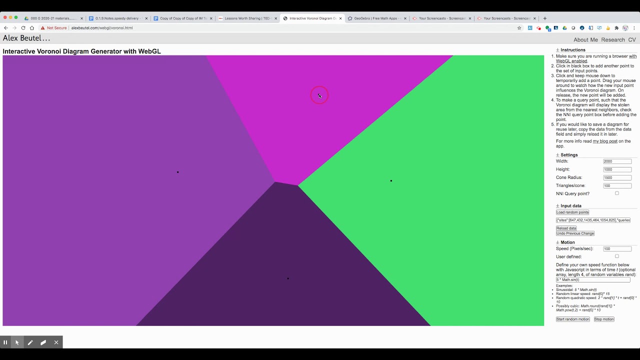Open a new browser tab with plus
Image resolution: width=640 pixels, height=360 pixels.
click(544, 18)
